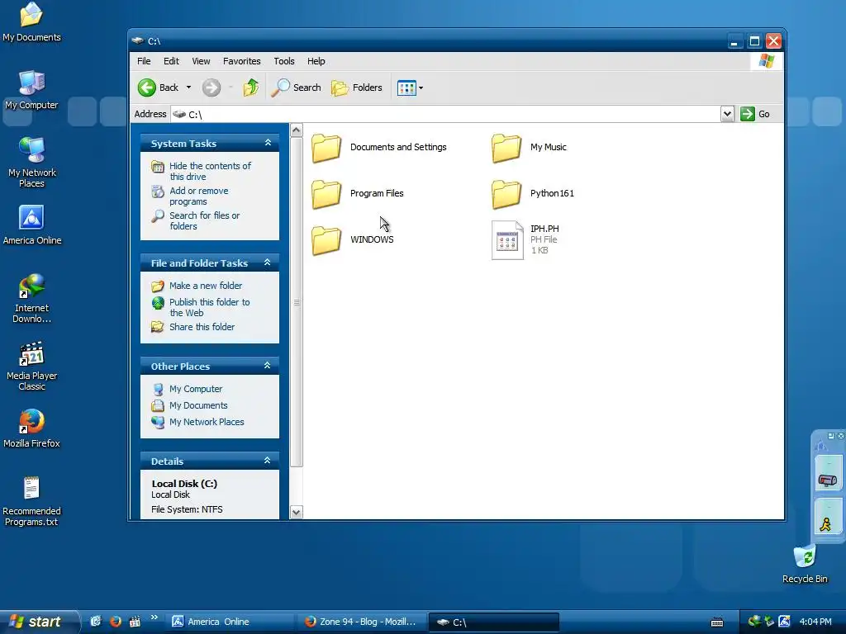Select My Computer desktop icon
The width and height of the screenshot is (846, 634).
coord(31,90)
